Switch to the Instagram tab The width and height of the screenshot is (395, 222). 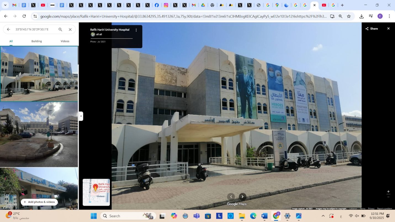click(x=166, y=5)
